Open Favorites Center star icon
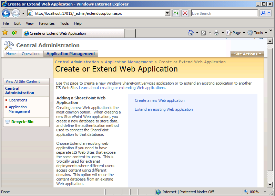Screen dimensions: 275x196 pyautogui.click(x=5, y=32)
